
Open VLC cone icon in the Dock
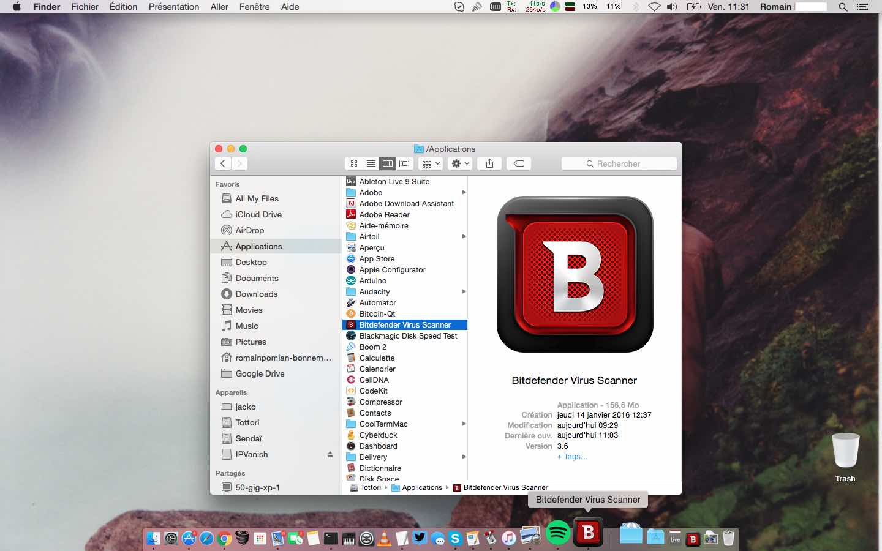385,539
